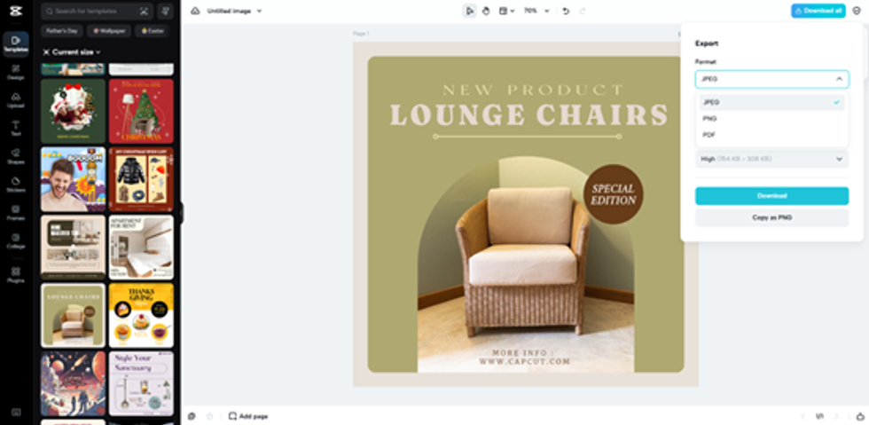869x425 pixels.
Task: Click the undo arrow
Action: tap(566, 11)
